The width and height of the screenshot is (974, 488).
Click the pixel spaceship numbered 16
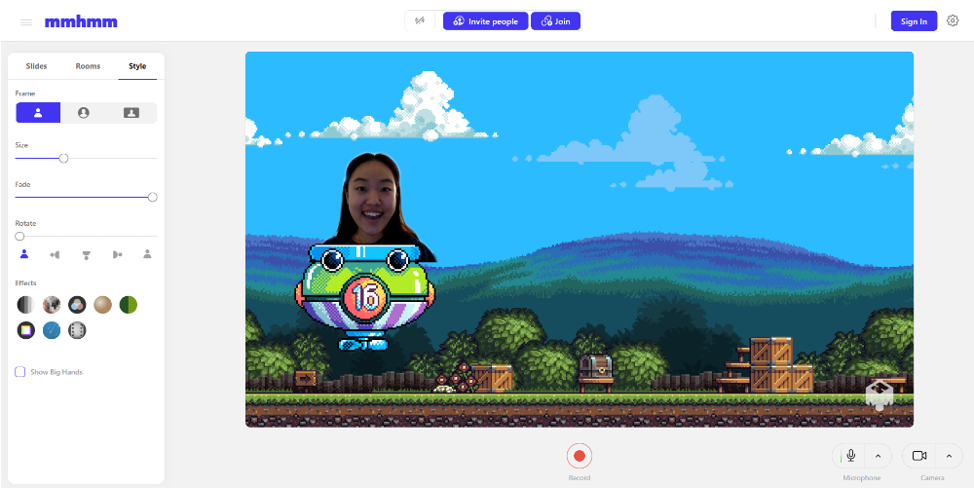pyautogui.click(x=365, y=297)
